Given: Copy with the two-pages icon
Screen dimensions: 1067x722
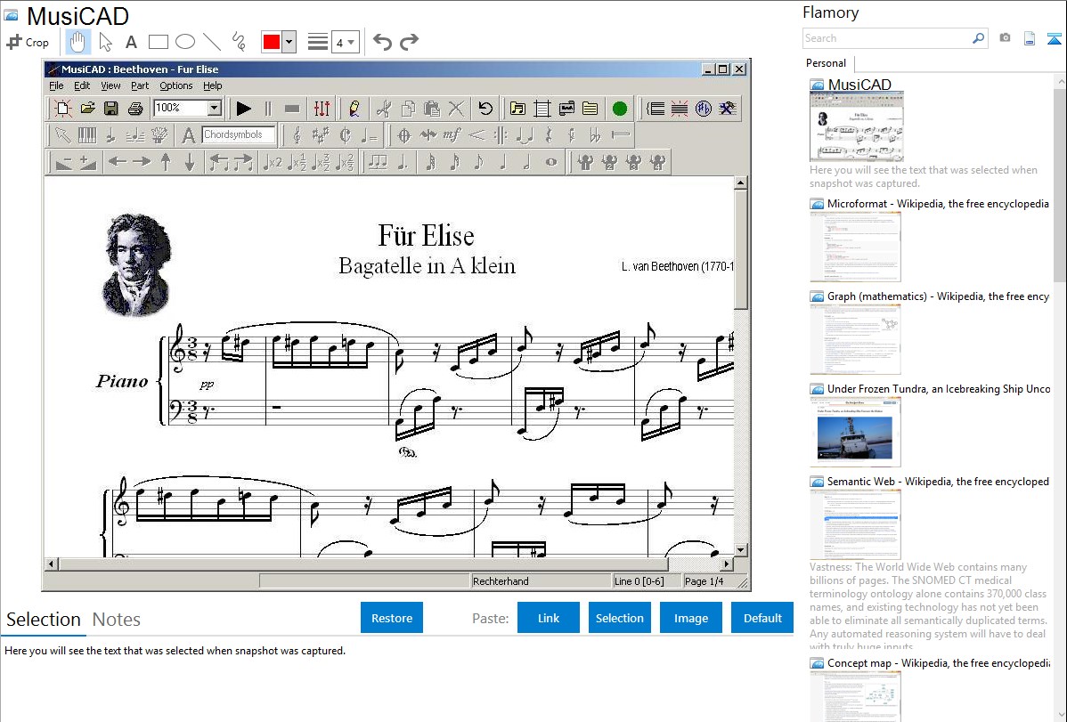Looking at the screenshot, I should click(408, 109).
